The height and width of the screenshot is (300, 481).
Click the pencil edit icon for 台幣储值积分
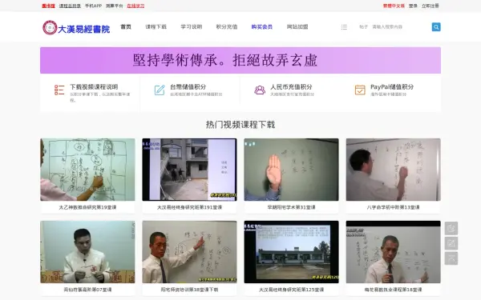160,90
